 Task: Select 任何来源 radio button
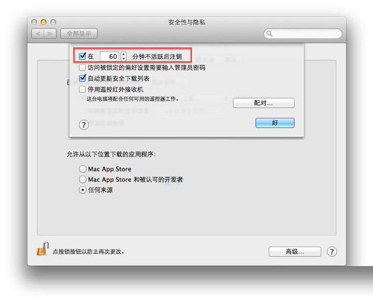(83, 190)
